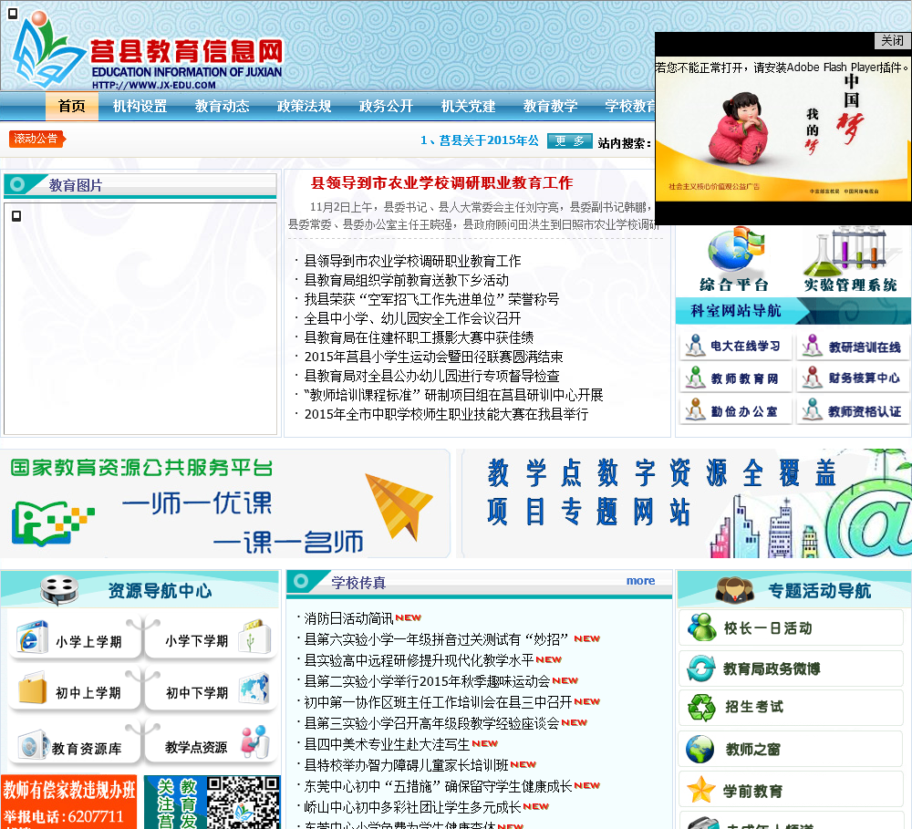Open 县第六实验小学一年级拼音过关测试 article

(436, 639)
